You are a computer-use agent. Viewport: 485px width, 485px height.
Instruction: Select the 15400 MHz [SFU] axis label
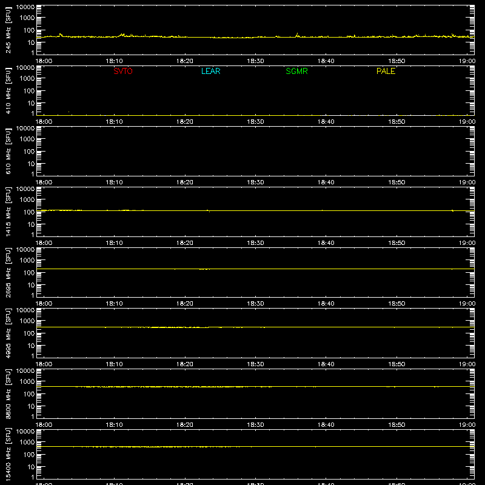[x=8, y=454]
